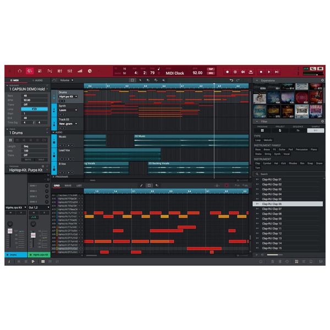Toggle the Bass instrument family tag
The image size is (330, 330).
click(x=258, y=150)
